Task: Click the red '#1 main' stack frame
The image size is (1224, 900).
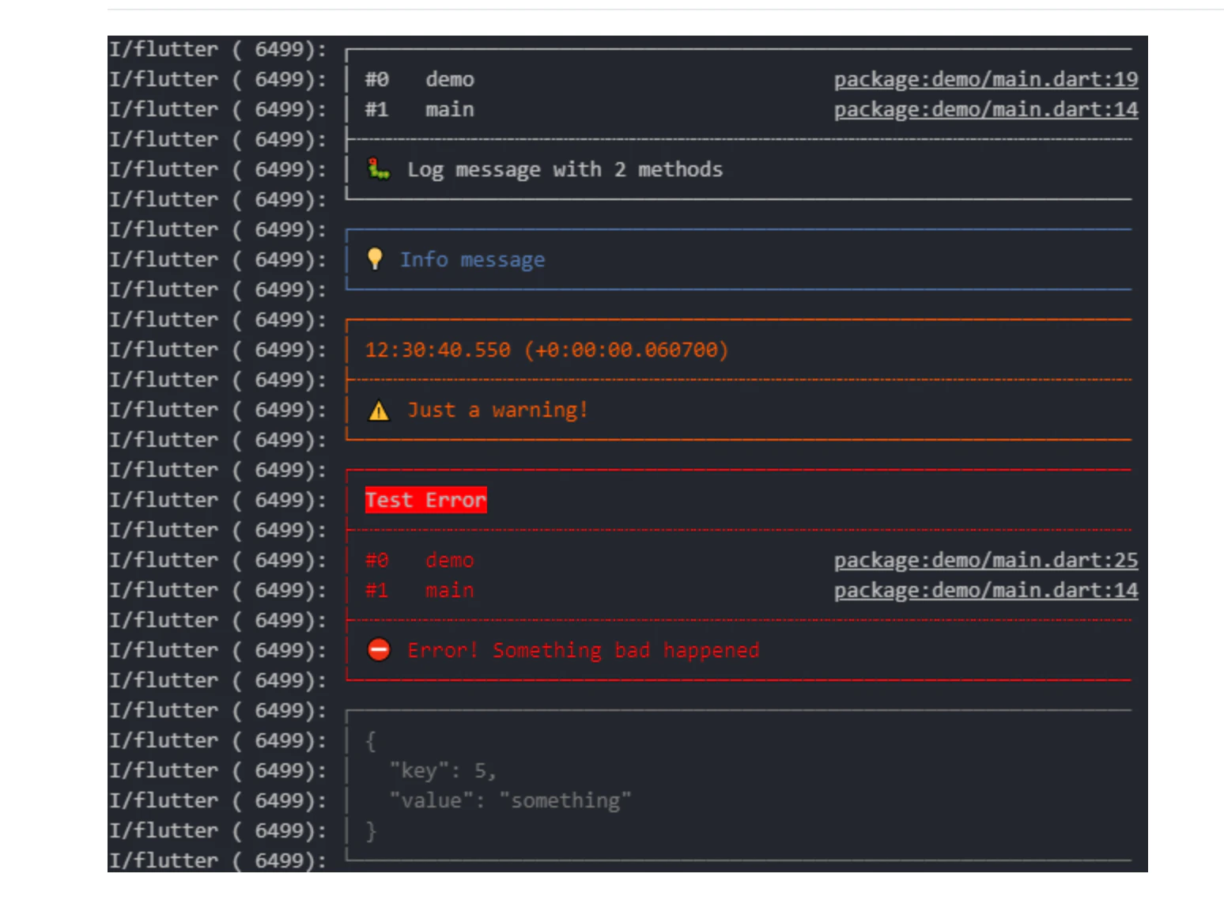Action: [x=419, y=591]
